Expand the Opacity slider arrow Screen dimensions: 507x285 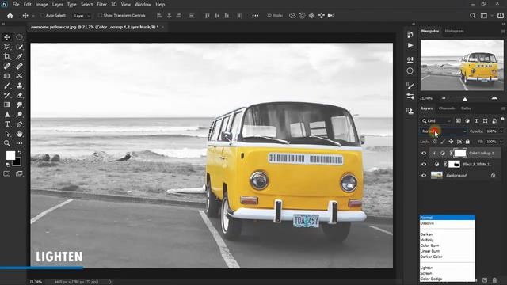(501, 131)
